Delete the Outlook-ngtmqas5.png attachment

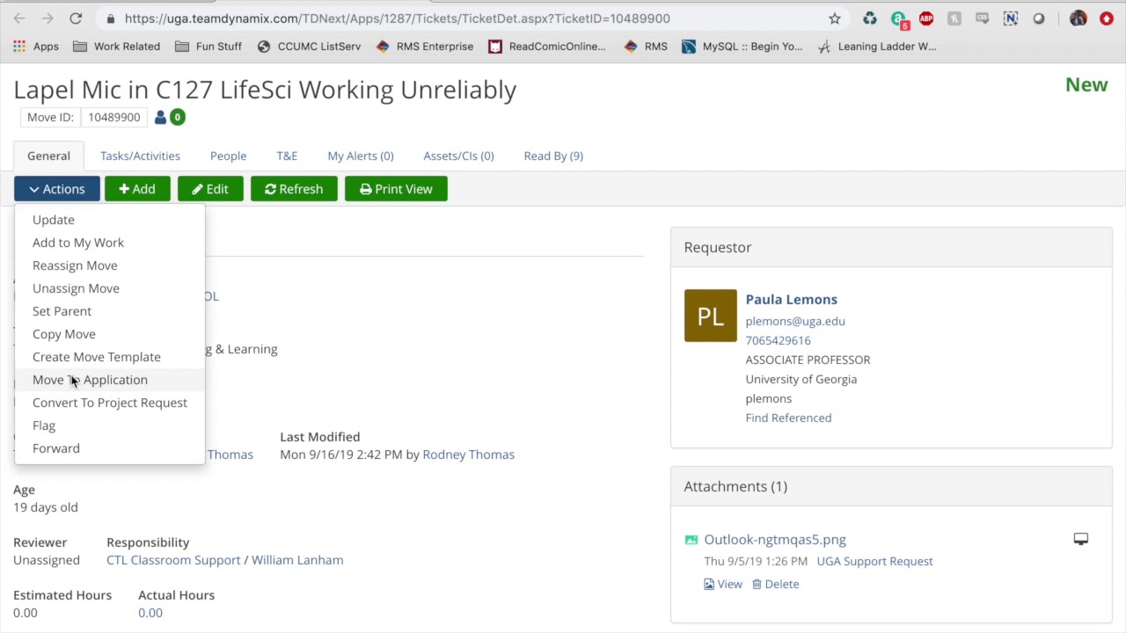coord(776,584)
